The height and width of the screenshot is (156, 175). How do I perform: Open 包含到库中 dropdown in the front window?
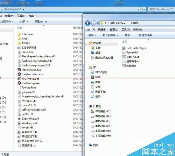[110, 35]
